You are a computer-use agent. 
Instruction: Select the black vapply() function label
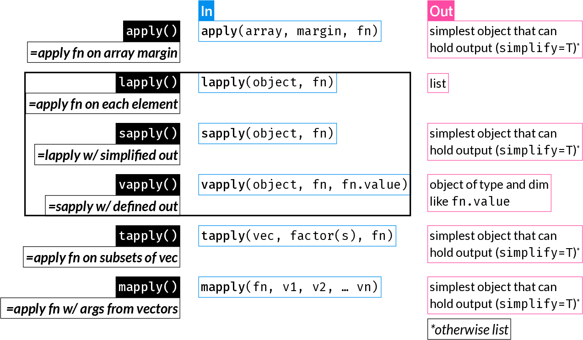[147, 185]
